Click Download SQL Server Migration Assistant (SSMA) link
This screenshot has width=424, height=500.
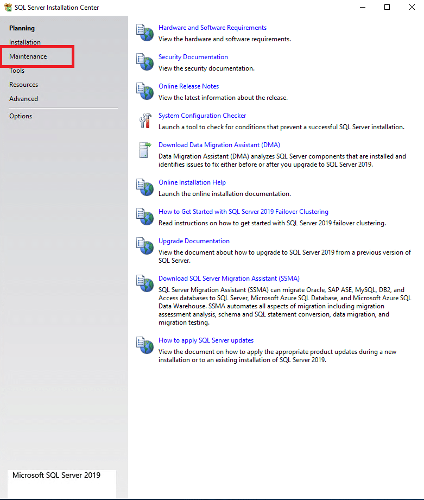click(x=229, y=279)
